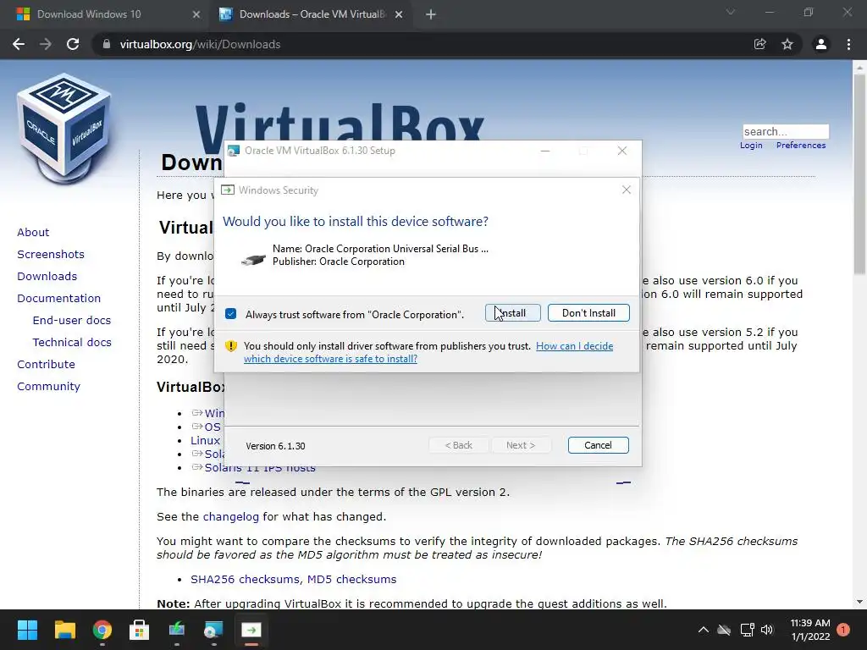Viewport: 867px width, 650px height.
Task: Expand the tab search chevron
Action: tap(731, 12)
